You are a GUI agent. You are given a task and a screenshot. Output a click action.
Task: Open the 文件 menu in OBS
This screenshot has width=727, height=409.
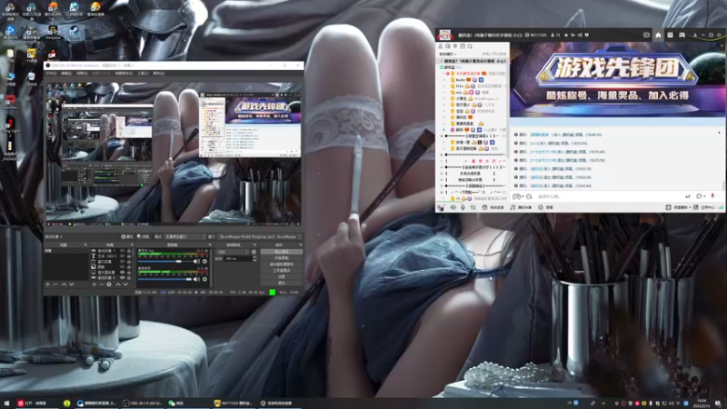pyautogui.click(x=51, y=74)
